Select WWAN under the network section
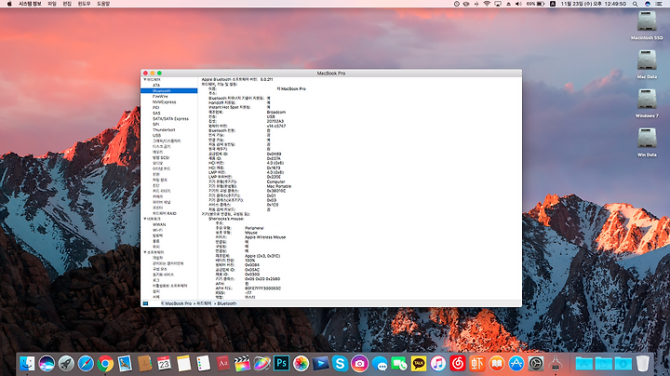The width and height of the screenshot is (670, 376). point(159,224)
